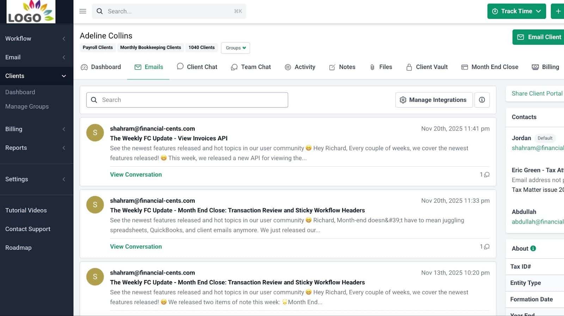This screenshot has height=316, width=564.
Task: Open the Track Time dropdown
Action: 516,11
